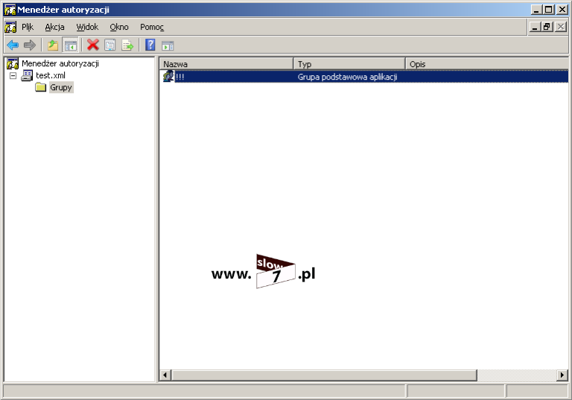
Task: Toggle the console tree pane icon
Action: pyautogui.click(x=71, y=45)
